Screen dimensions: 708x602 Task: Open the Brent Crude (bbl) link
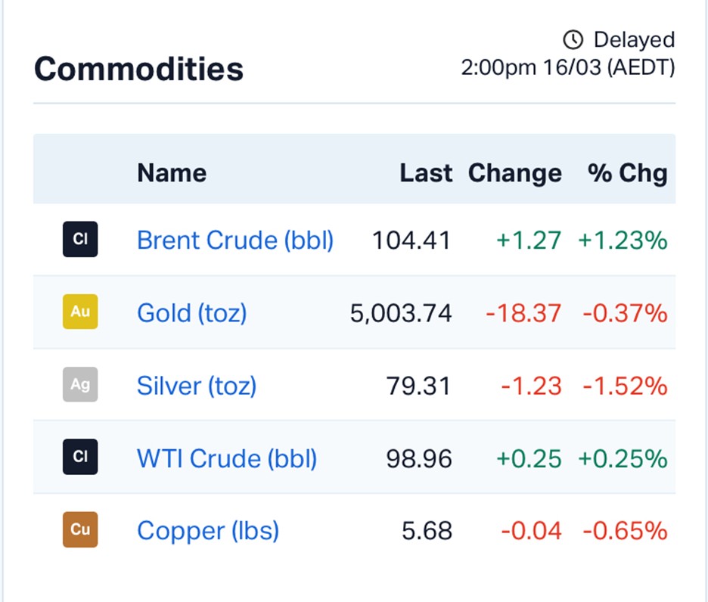235,240
